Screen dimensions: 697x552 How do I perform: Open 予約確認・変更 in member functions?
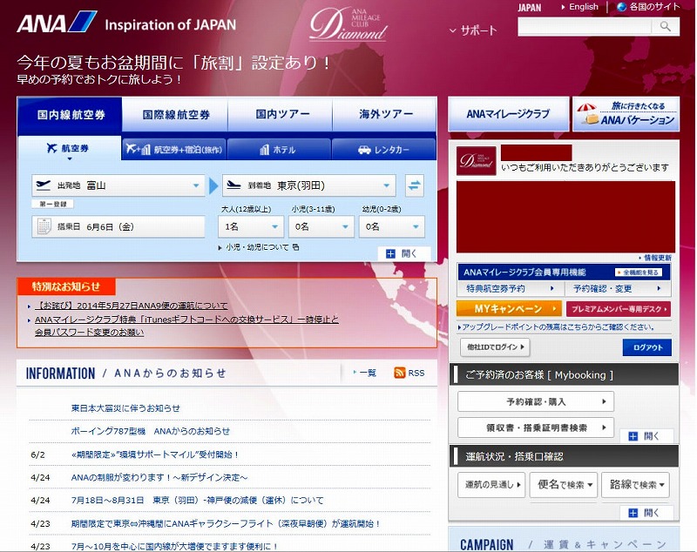tap(618, 289)
